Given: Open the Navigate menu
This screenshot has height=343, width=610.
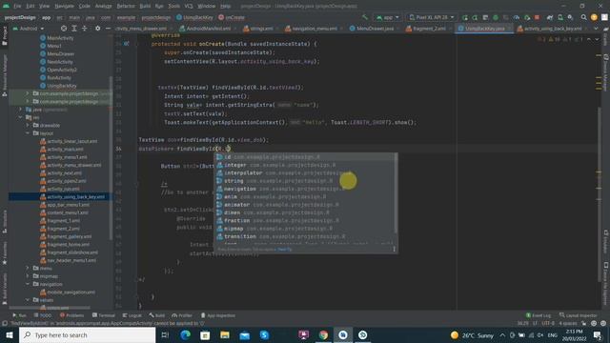Looking at the screenshot, I should pos(64,6).
